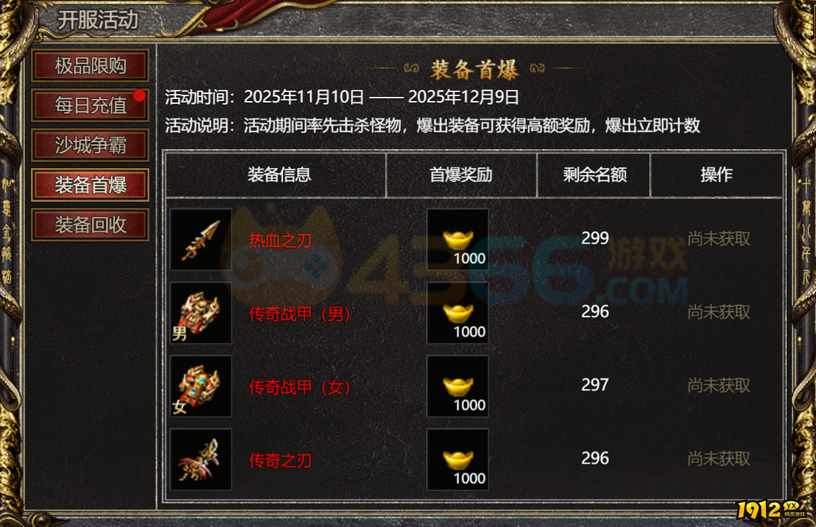Click the 传奇之刃 weapon icon
Image resolution: width=816 pixels, height=527 pixels.
201,459
